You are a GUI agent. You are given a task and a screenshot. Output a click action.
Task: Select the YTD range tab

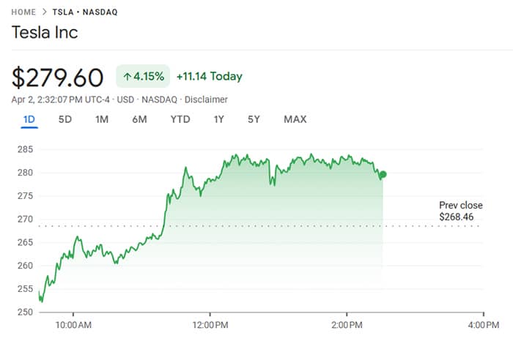pyautogui.click(x=180, y=119)
